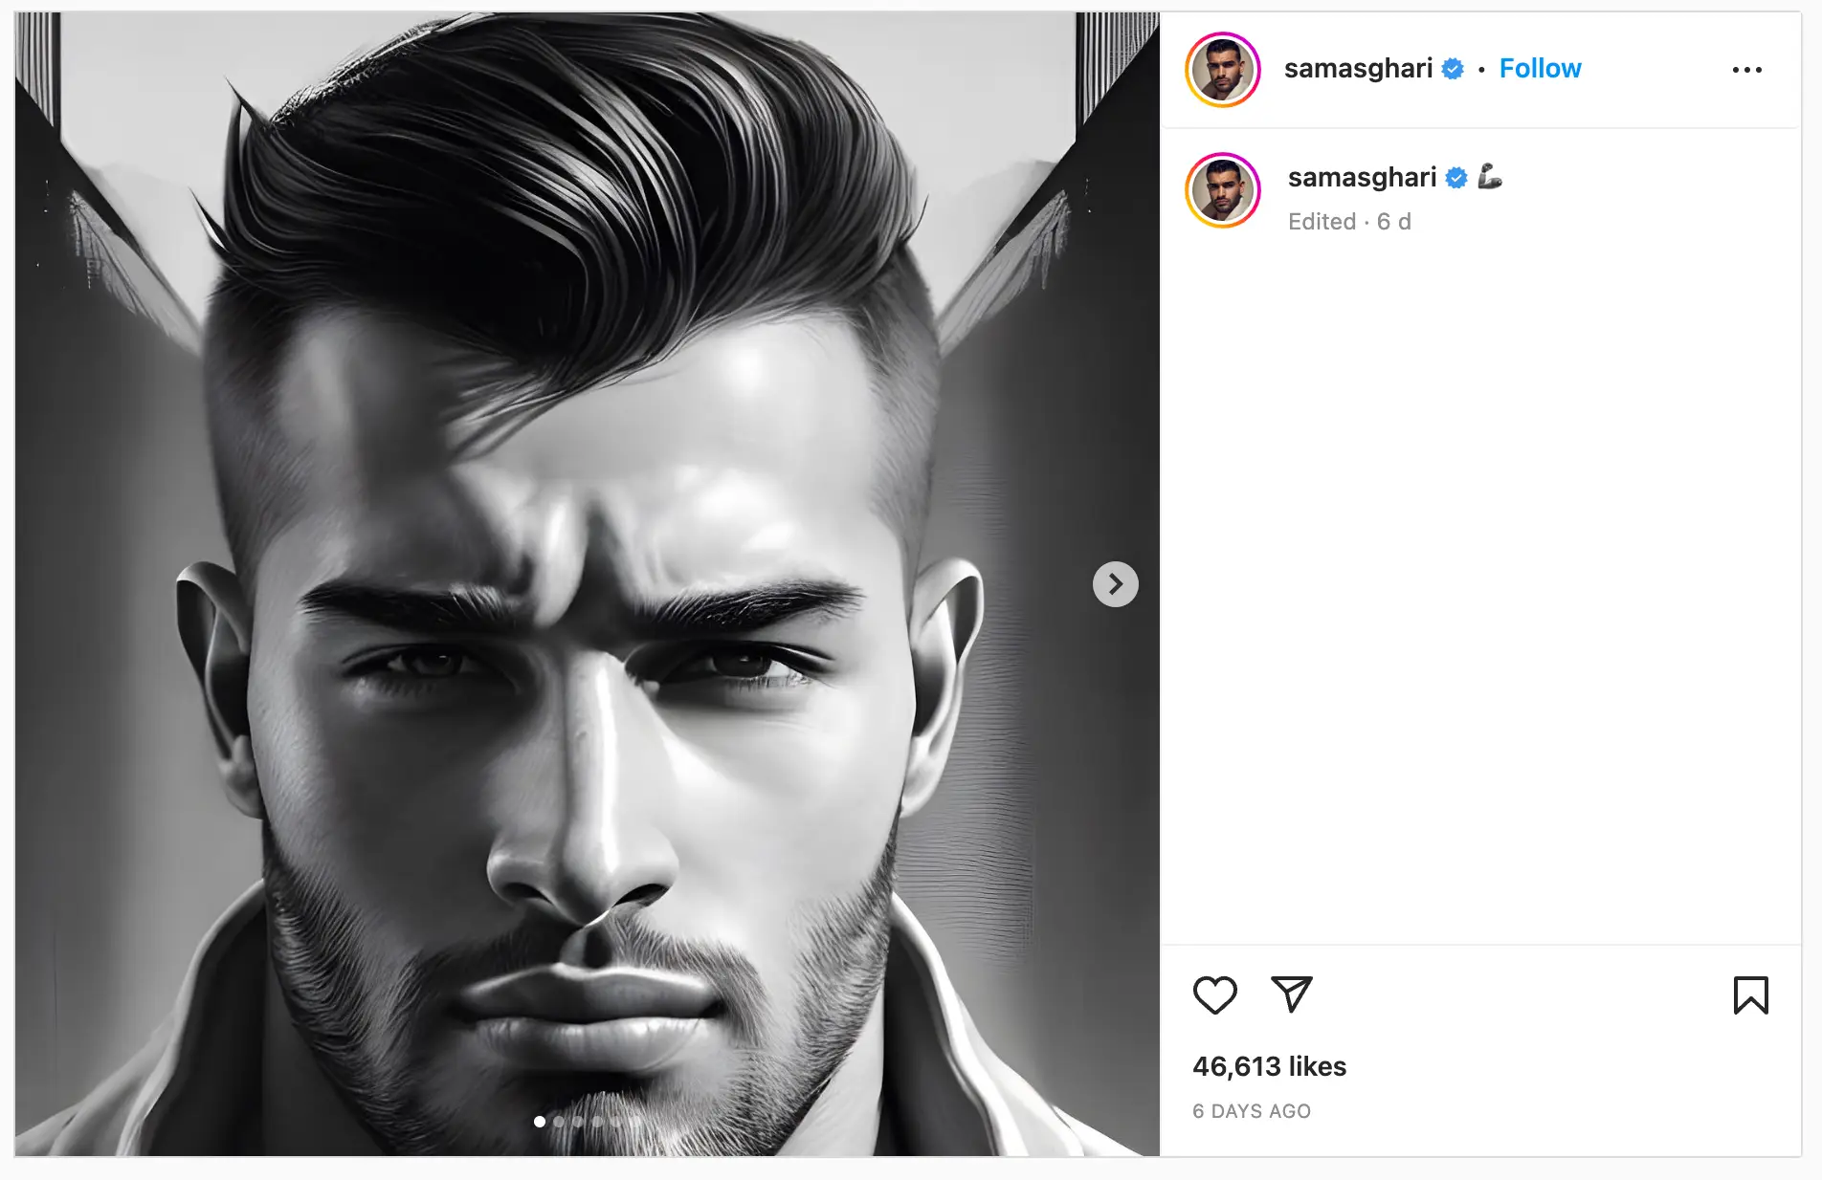
Task: View who liked via "46,613 likes"
Action: coord(1269,1066)
